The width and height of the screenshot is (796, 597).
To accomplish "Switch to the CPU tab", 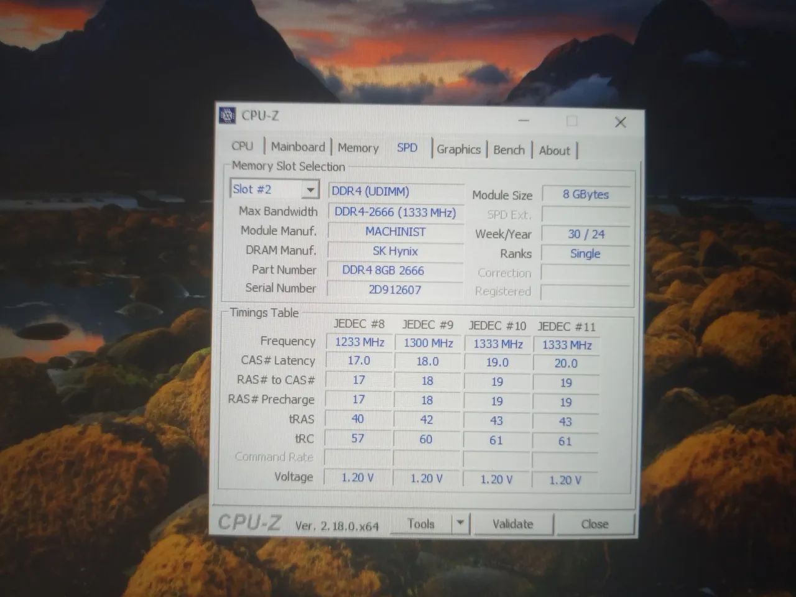I will pos(243,147).
